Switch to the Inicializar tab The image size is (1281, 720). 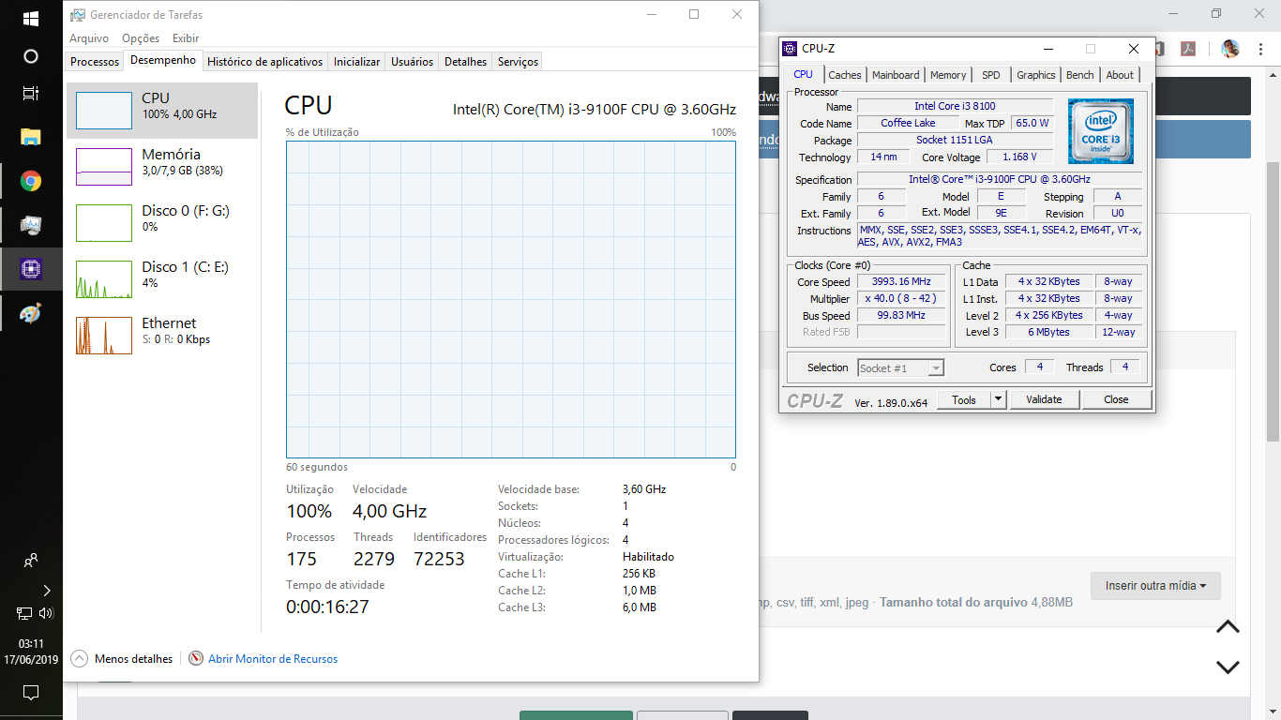(356, 62)
